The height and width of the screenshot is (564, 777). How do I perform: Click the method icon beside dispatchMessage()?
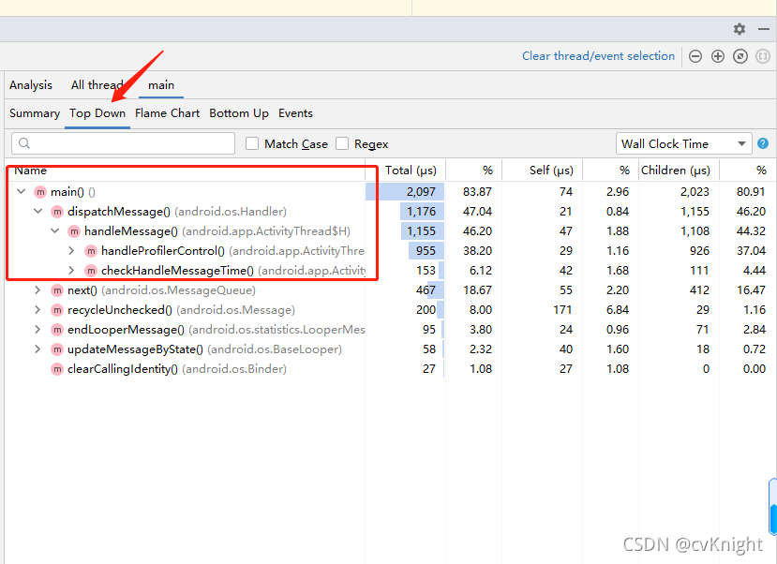(57, 212)
